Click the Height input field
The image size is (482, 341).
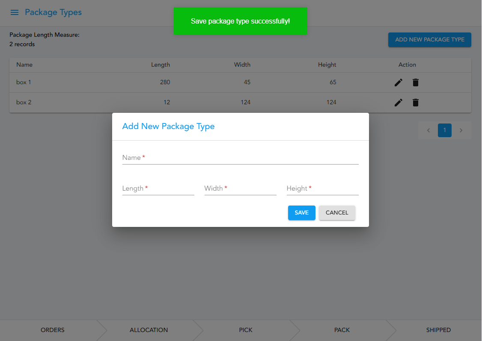point(322,189)
